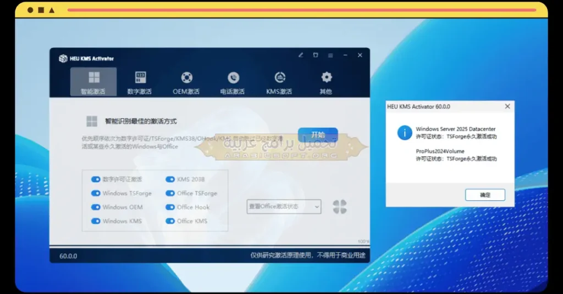The width and height of the screenshot is (563, 294).
Task: Open the 电话激活 phone activation tab
Action: coord(233,82)
